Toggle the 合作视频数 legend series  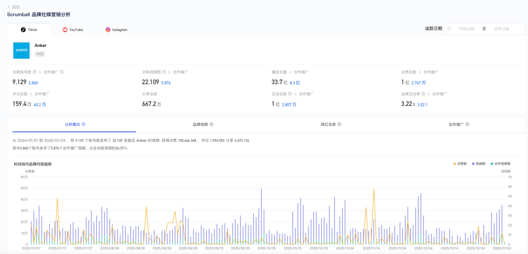point(500,164)
